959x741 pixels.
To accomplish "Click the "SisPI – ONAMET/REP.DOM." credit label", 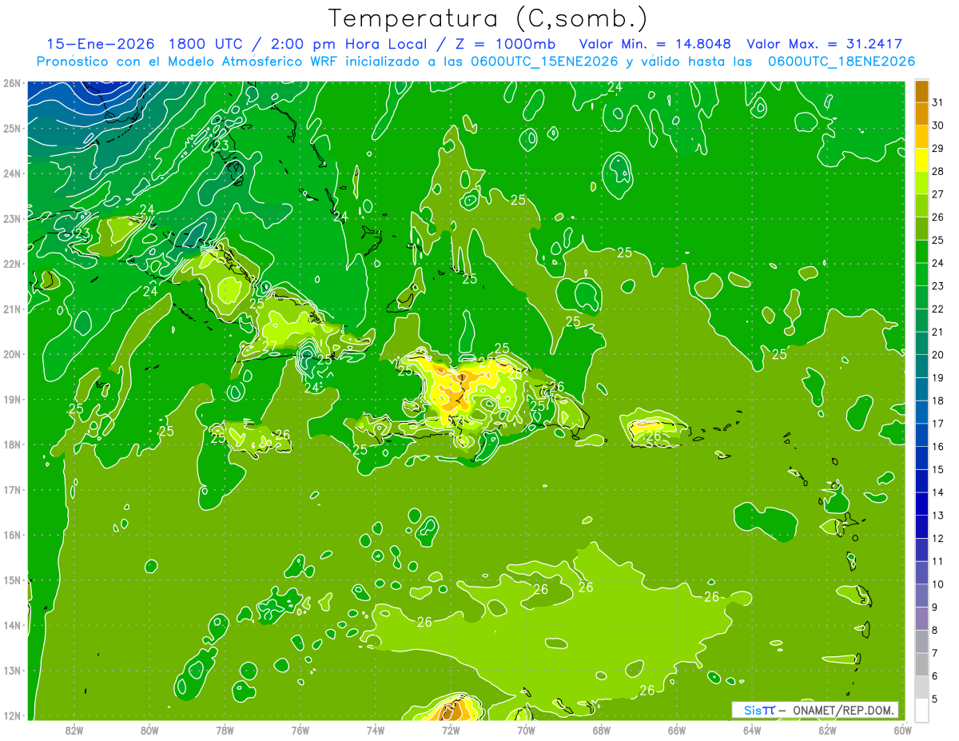I will (x=814, y=710).
